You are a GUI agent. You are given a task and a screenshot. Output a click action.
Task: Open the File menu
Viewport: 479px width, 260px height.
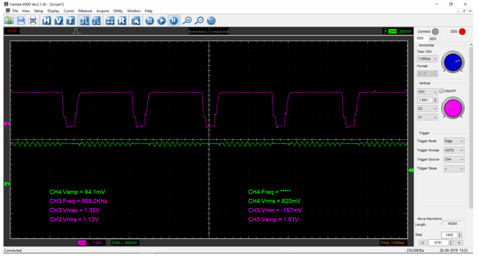15,11
